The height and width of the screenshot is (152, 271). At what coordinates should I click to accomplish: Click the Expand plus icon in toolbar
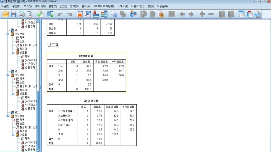point(202,14)
